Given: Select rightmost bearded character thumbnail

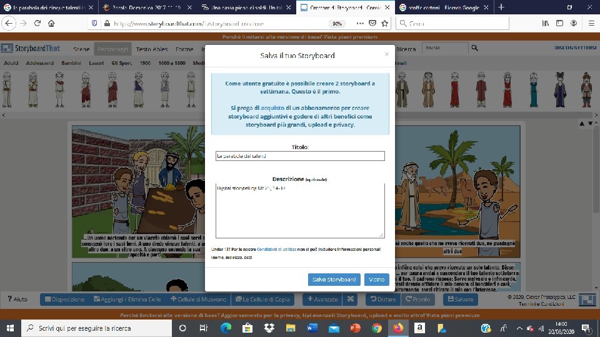Looking at the screenshot, I should point(586,90).
